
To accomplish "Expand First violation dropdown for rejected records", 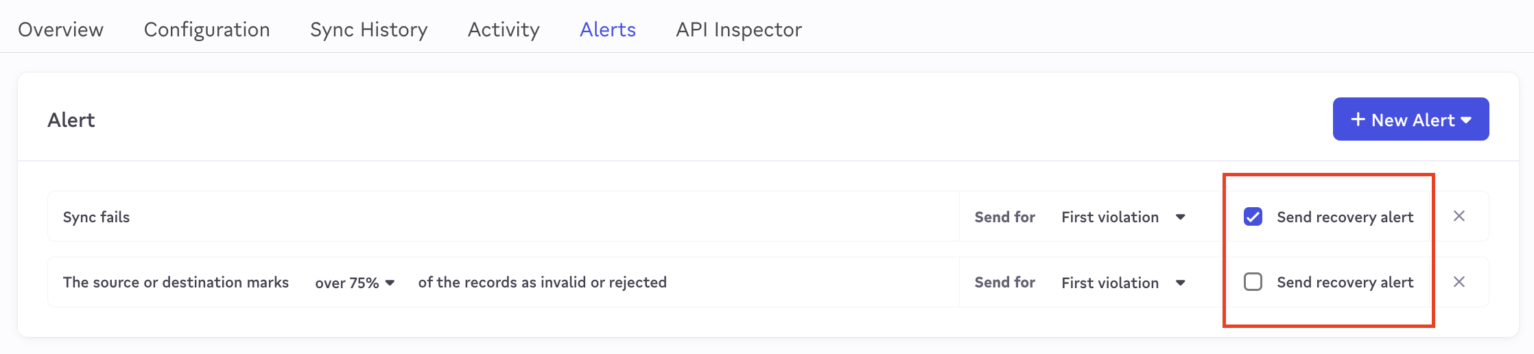I will pos(1123,283).
